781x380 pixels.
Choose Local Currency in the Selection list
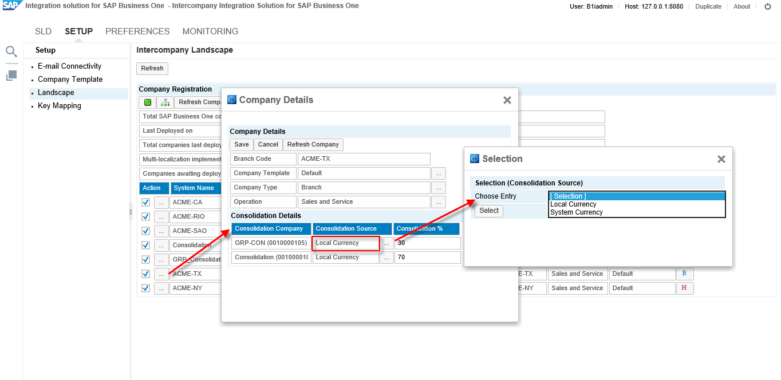click(573, 204)
